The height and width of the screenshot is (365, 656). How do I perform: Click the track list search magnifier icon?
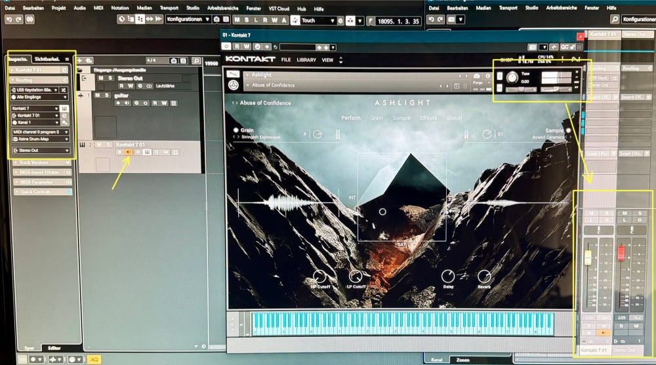(196, 61)
